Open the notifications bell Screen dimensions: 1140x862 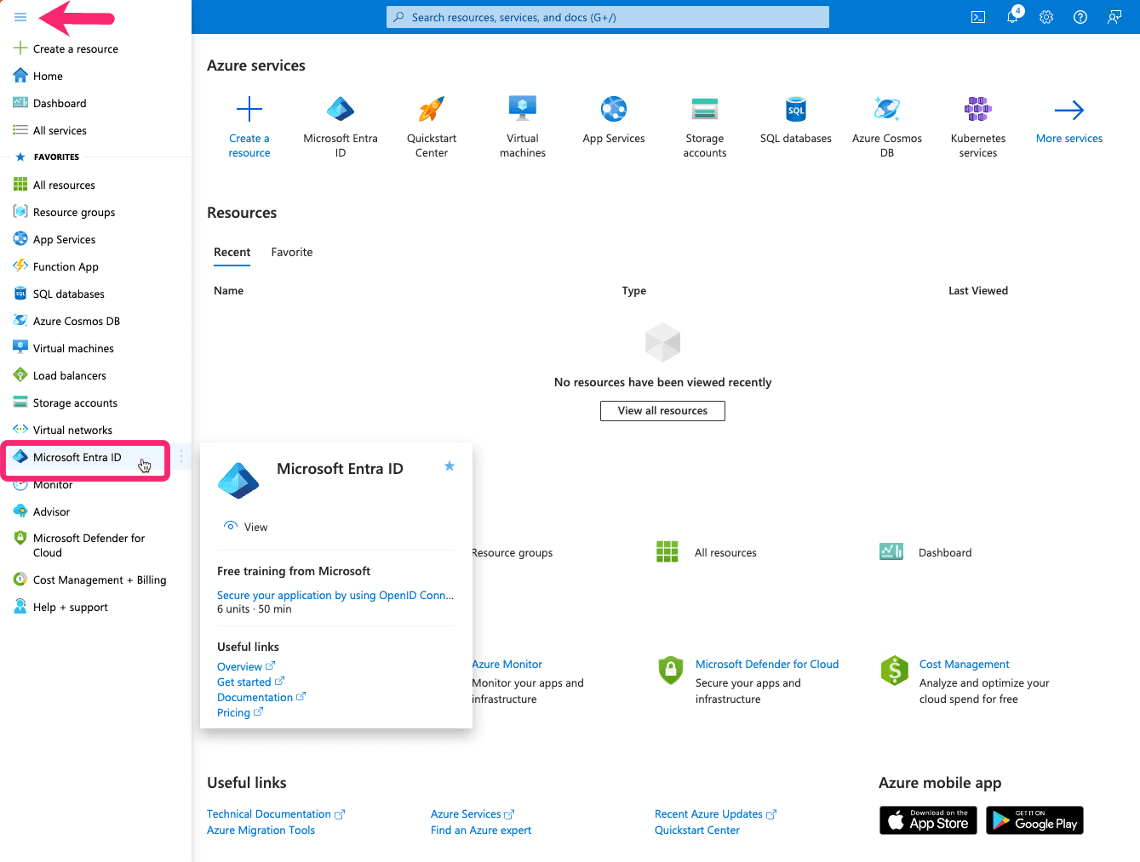(1012, 17)
